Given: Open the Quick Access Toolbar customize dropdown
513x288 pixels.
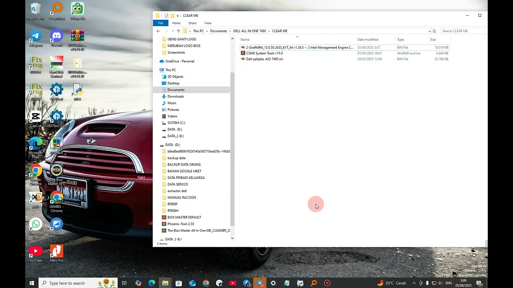Looking at the screenshot, I should pyautogui.click(x=178, y=16).
